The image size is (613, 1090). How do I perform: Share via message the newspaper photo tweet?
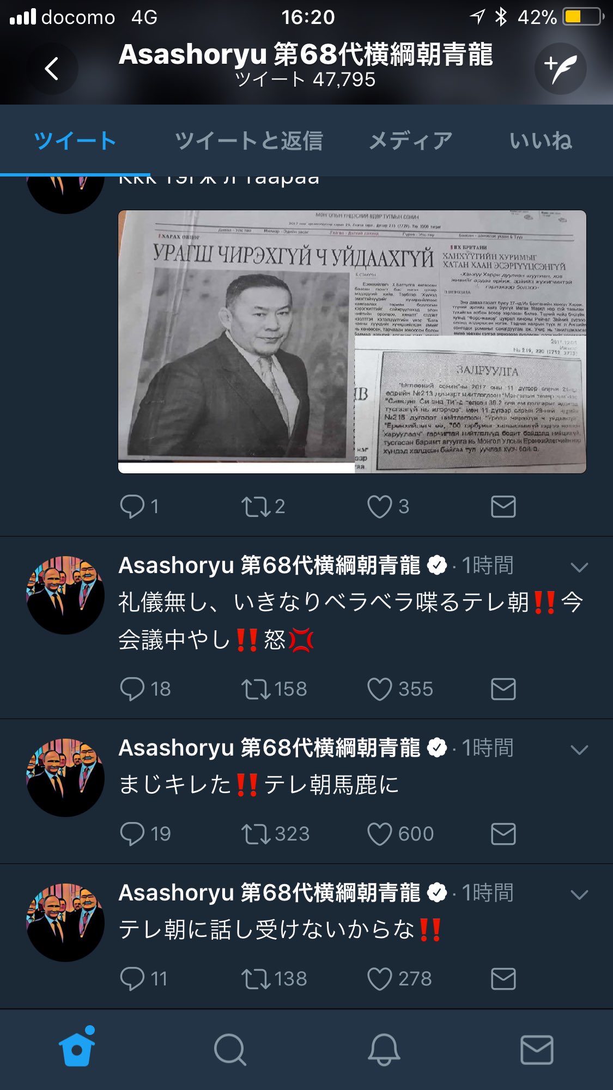click(503, 507)
